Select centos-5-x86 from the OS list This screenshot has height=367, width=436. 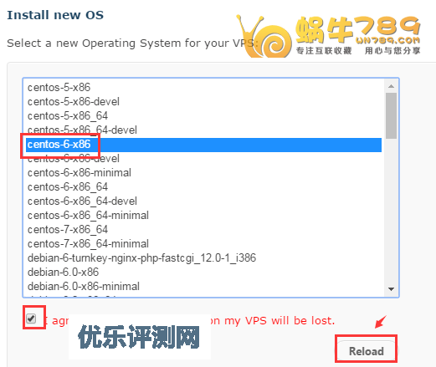(x=203, y=88)
